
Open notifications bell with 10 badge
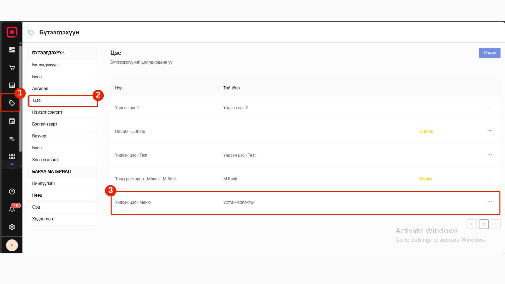click(12, 209)
